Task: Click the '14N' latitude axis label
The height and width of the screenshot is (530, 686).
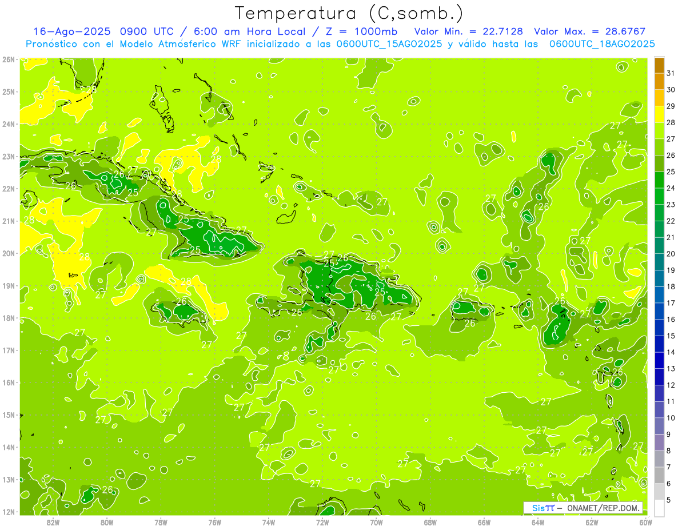Action: click(x=8, y=447)
